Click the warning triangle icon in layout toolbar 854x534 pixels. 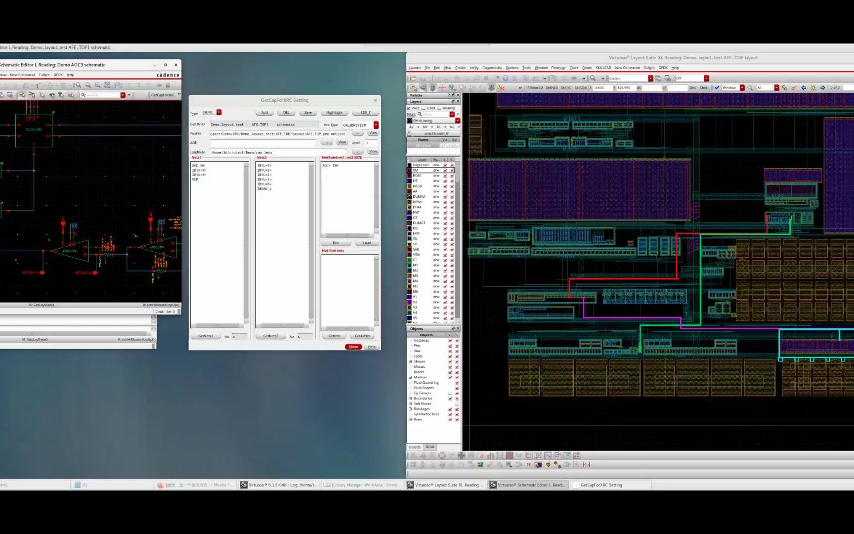coord(501,88)
